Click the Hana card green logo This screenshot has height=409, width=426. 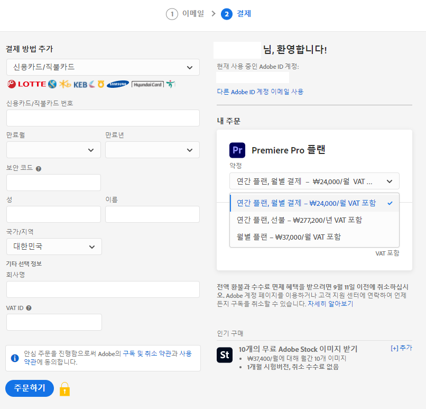coord(171,84)
